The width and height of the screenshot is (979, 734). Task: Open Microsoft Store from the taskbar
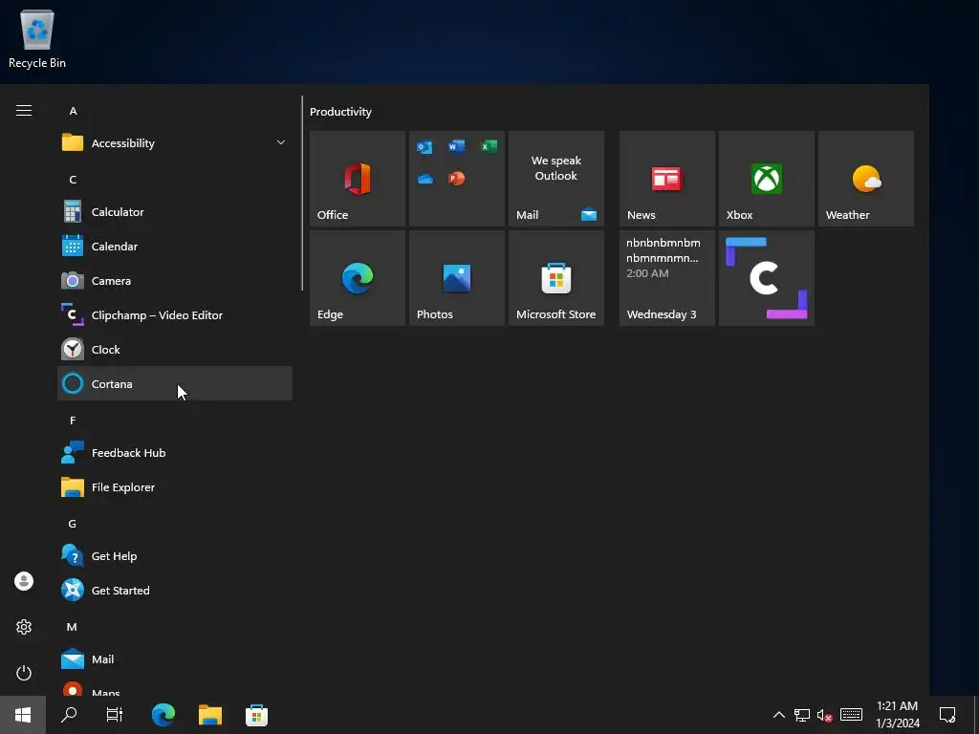[x=256, y=715]
